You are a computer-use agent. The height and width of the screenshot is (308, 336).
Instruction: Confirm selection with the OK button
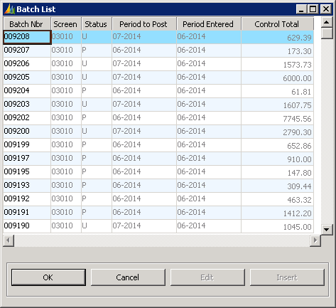(48, 277)
